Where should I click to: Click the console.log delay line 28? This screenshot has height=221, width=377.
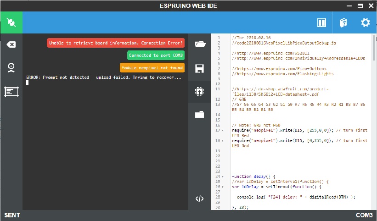pyautogui.click(x=296, y=197)
